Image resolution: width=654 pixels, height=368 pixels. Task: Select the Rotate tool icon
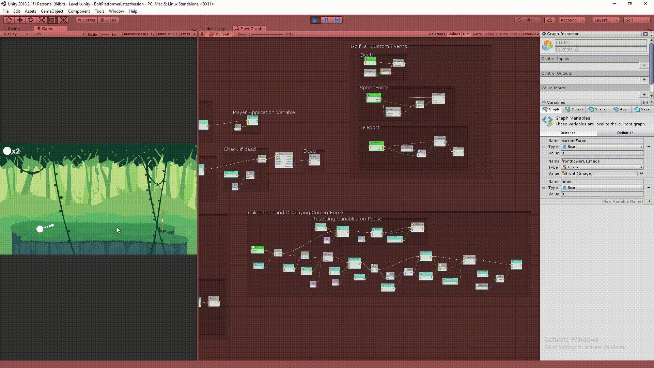[31, 20]
